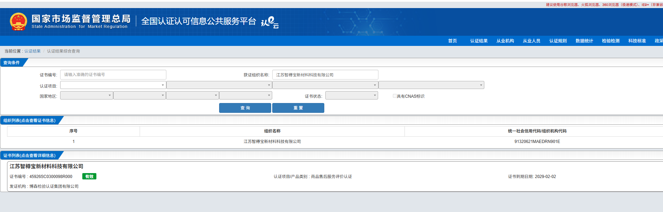Click the red browser recommendation notice

[604, 5]
